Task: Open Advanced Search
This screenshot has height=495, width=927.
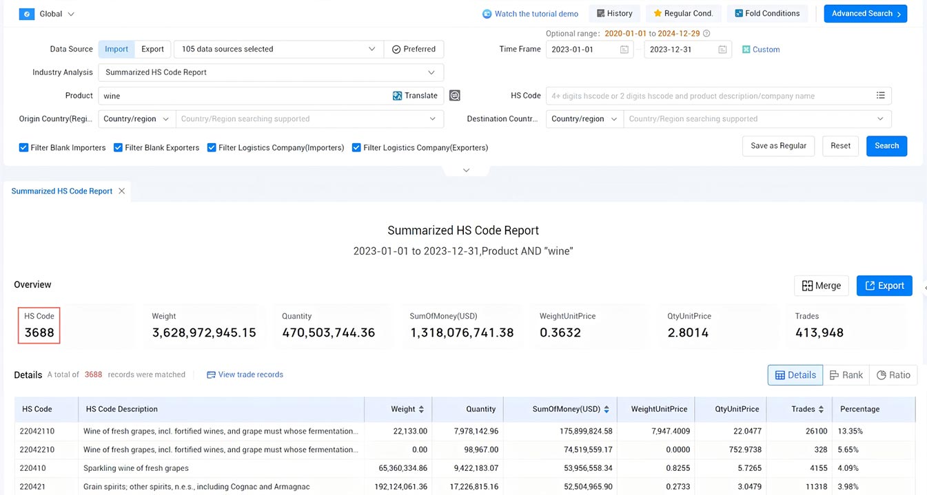Action: coord(866,14)
